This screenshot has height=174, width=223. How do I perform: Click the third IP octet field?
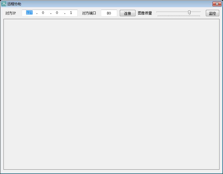click(57, 13)
